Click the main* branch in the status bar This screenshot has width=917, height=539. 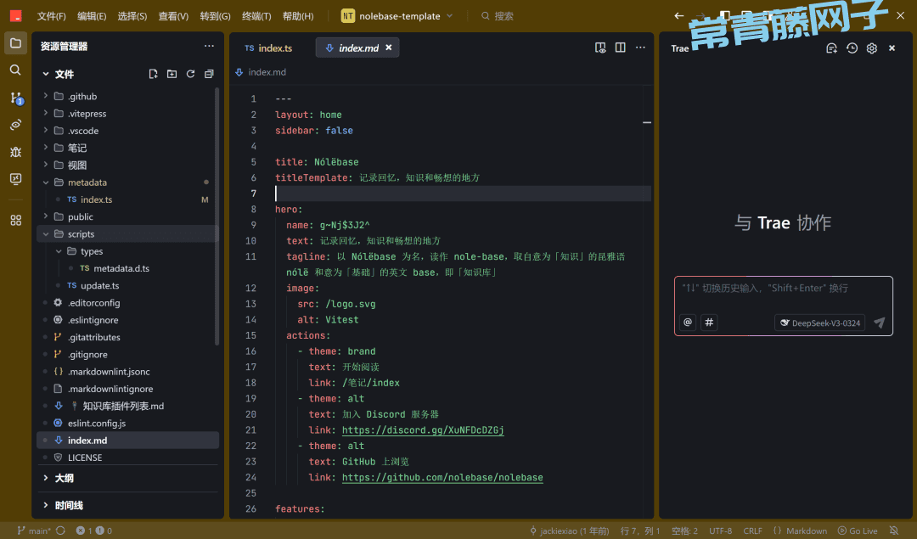click(34, 531)
